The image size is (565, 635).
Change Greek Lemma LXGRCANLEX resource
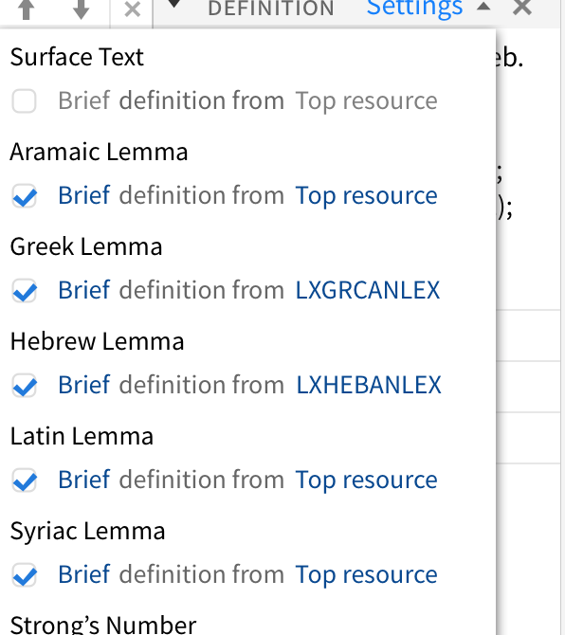(368, 290)
